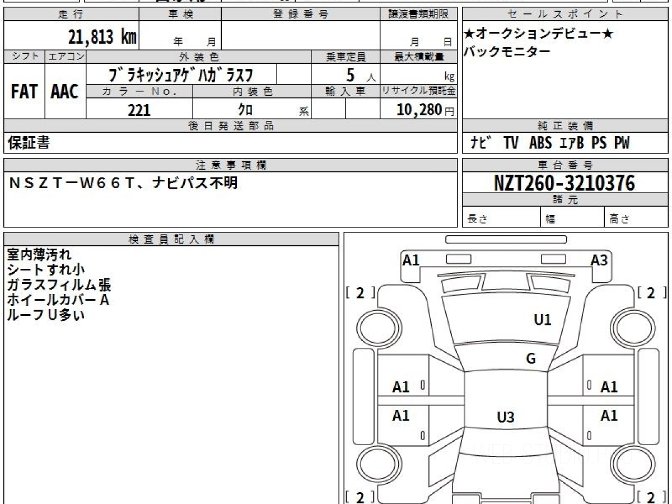Click the interior color value クロ
Viewport: 672px width, 504px height.
pos(245,109)
